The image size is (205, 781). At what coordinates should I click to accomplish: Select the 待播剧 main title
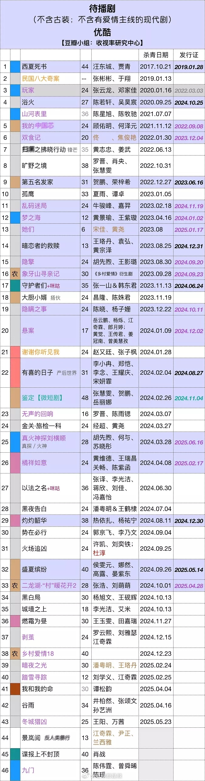[x=102, y=8]
